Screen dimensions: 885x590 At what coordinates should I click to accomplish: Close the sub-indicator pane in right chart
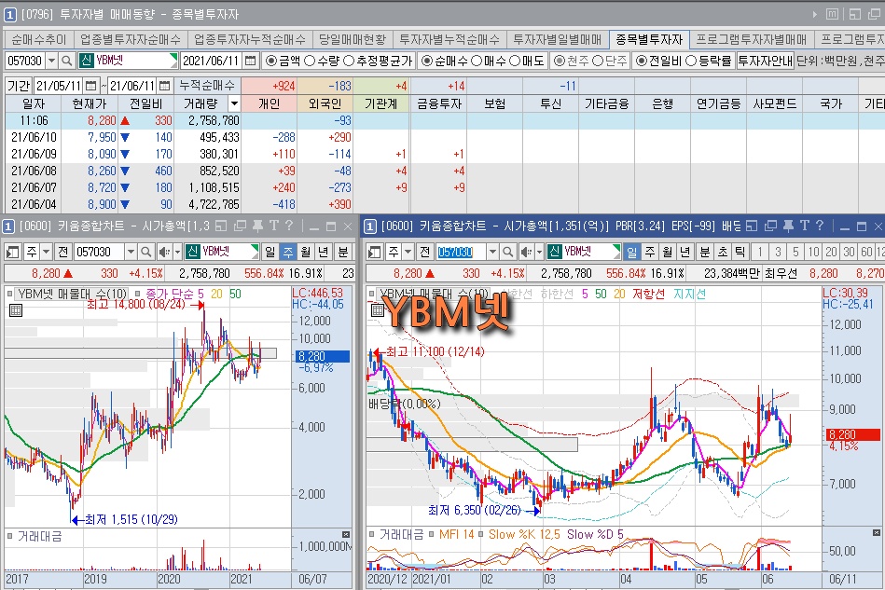coord(877,533)
